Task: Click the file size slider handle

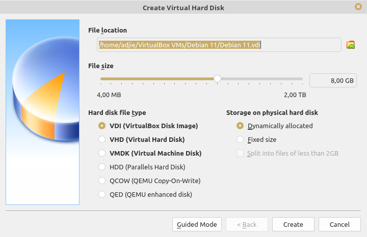Action: click(217, 79)
